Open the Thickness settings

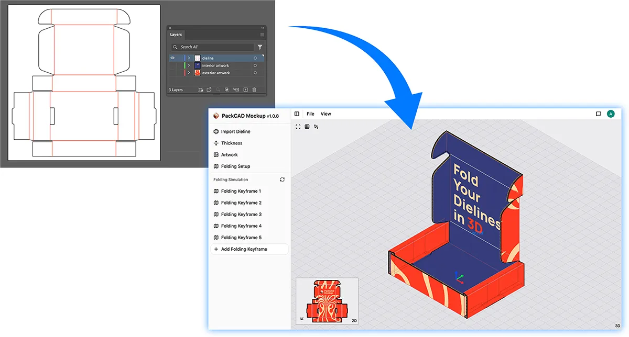click(x=231, y=143)
